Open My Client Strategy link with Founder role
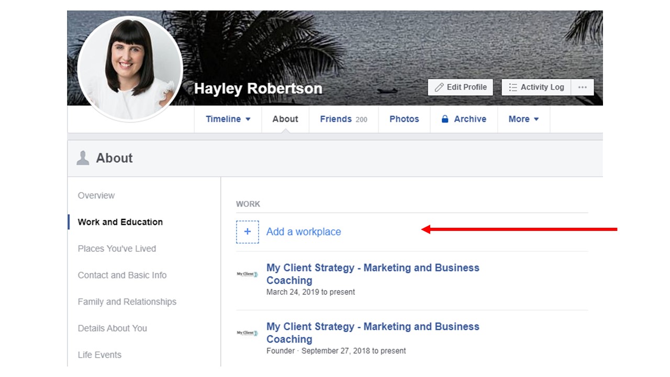This screenshot has width=670, height=377. [373, 332]
